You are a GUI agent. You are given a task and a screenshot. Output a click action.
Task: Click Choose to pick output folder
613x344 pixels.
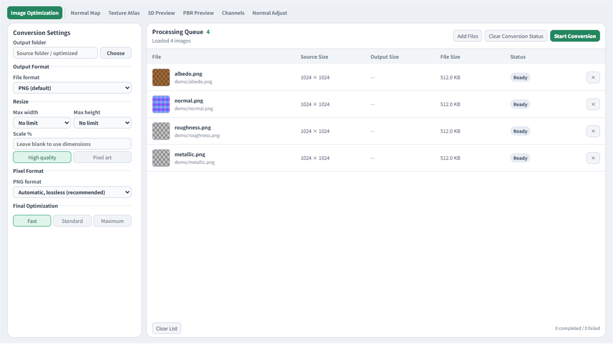point(116,53)
